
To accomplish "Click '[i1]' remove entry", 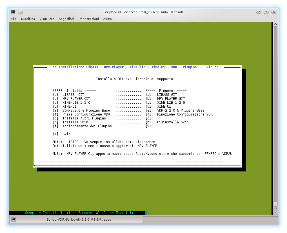I will pos(149,126).
